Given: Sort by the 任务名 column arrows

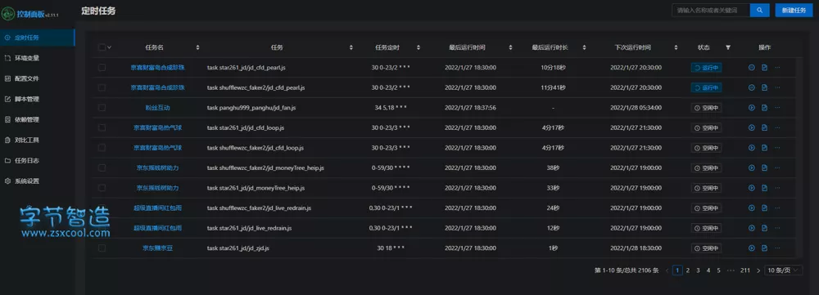Looking at the screenshot, I should (197, 47).
